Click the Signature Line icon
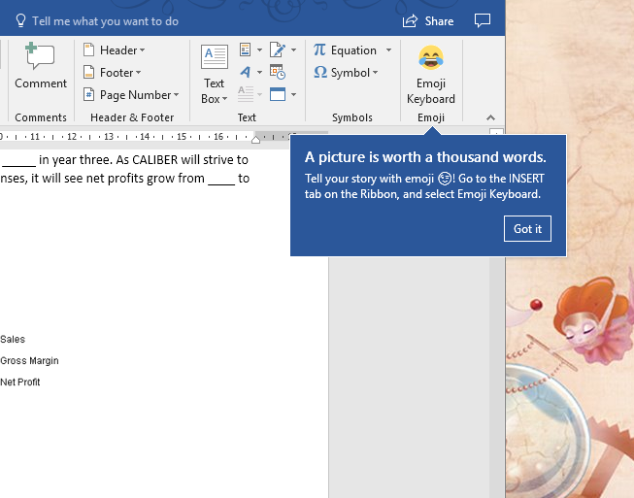This screenshot has height=498, width=634. [x=278, y=50]
